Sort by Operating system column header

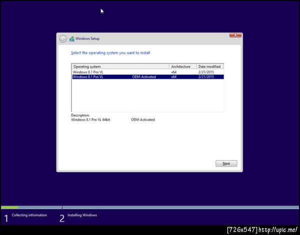tap(120, 66)
